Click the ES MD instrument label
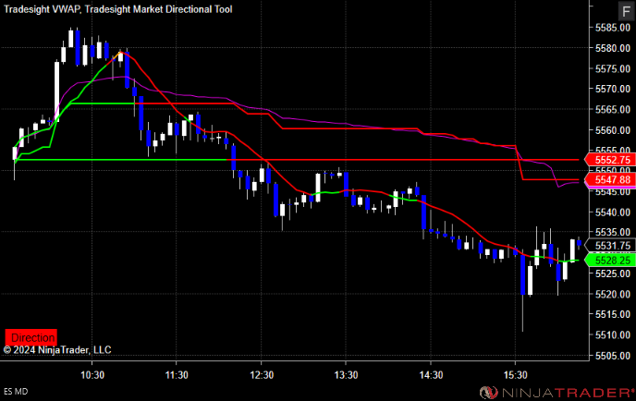 16,391
